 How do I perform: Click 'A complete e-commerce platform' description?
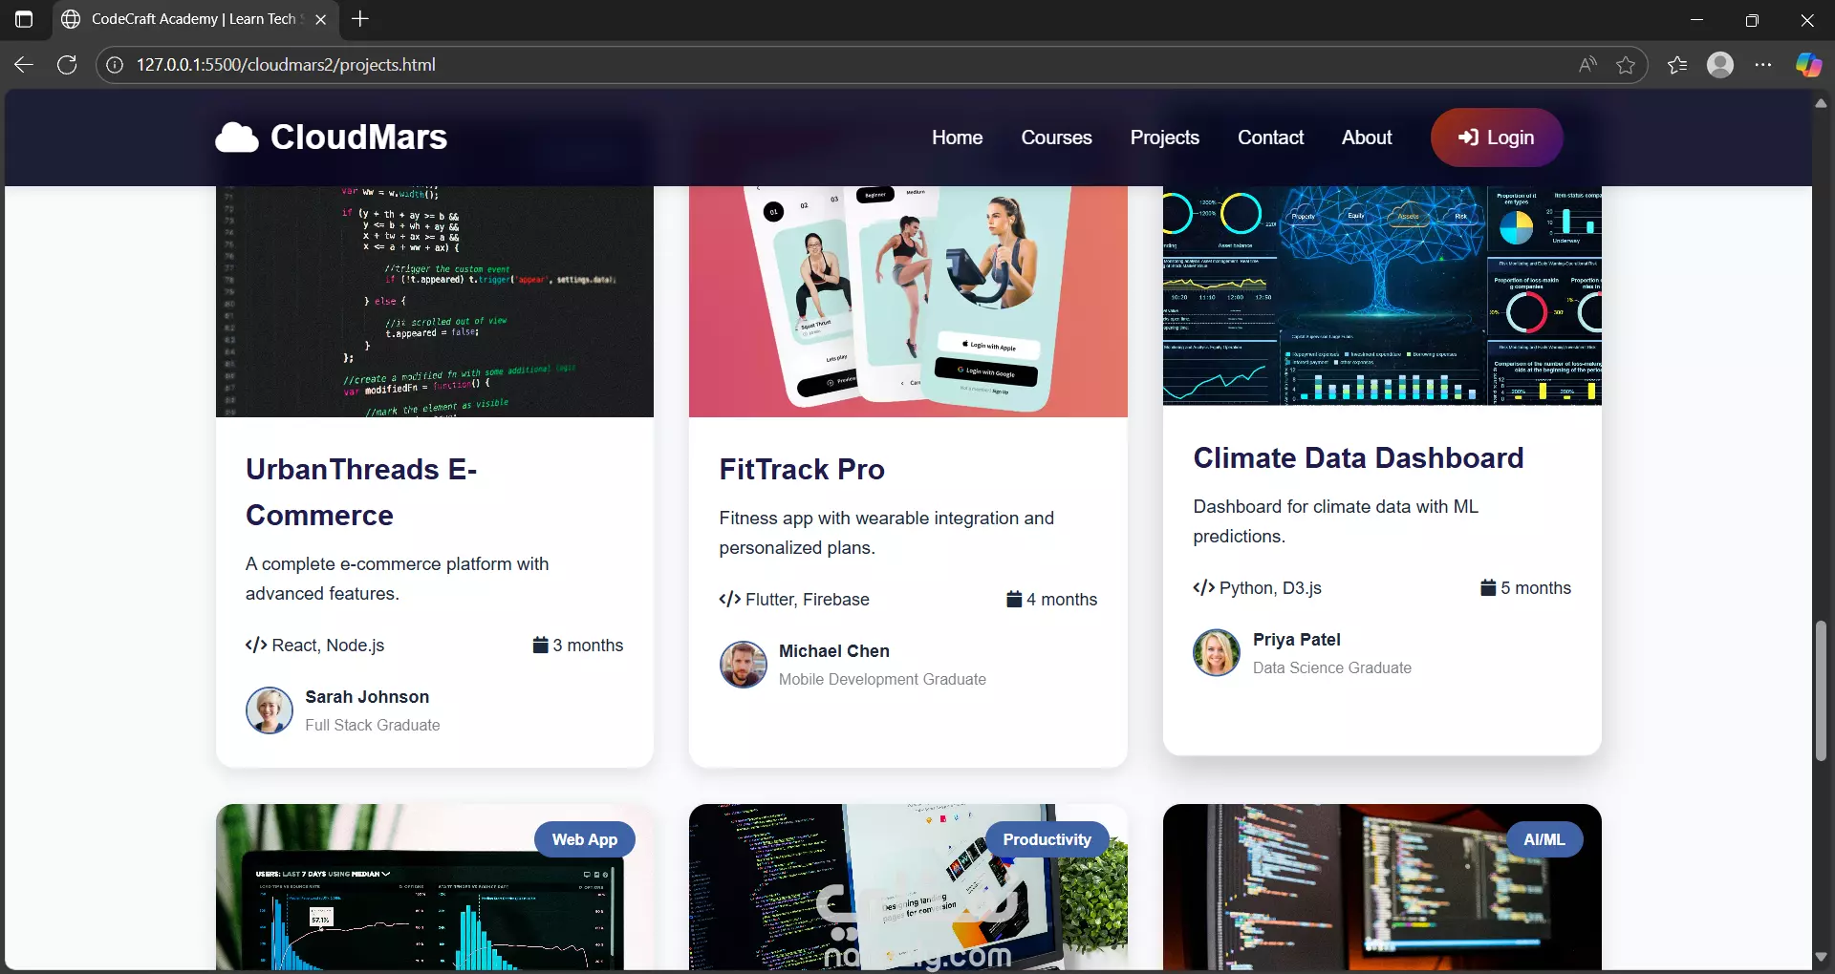coord(397,579)
